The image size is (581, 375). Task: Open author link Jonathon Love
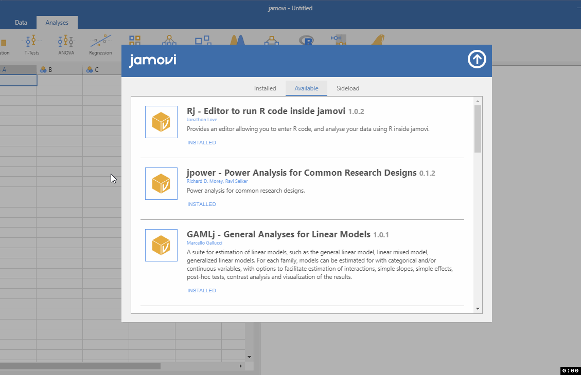202,120
